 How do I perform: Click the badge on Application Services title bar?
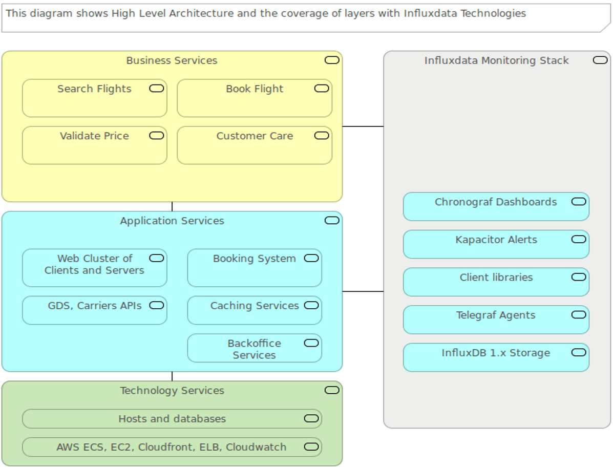pos(332,220)
